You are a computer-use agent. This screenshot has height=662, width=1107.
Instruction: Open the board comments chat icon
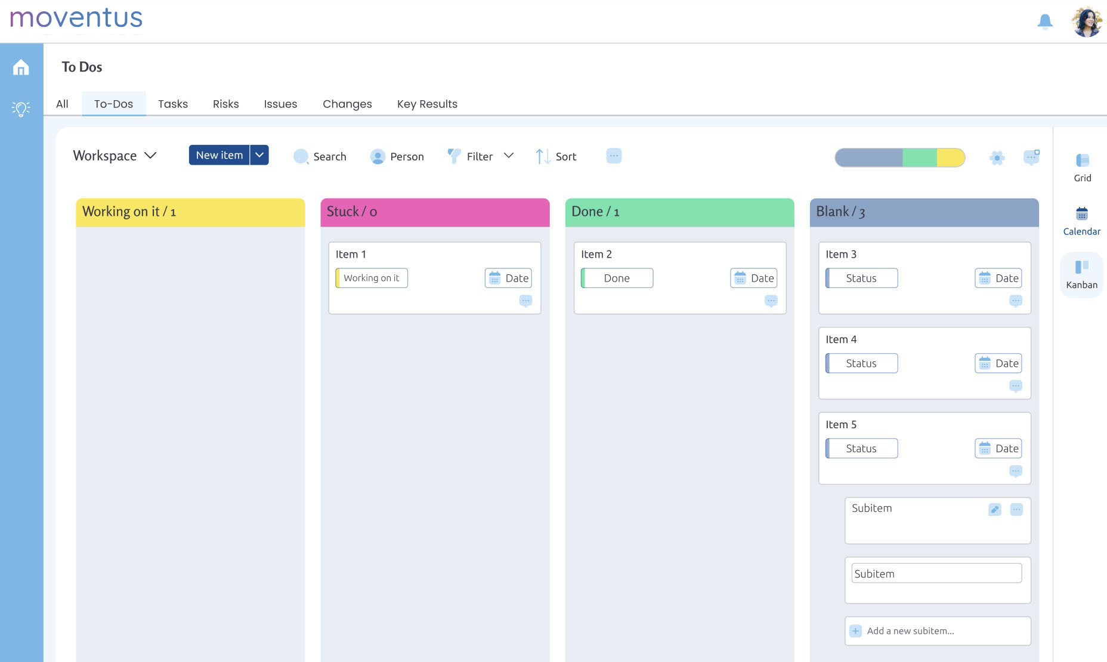[x=1031, y=157]
